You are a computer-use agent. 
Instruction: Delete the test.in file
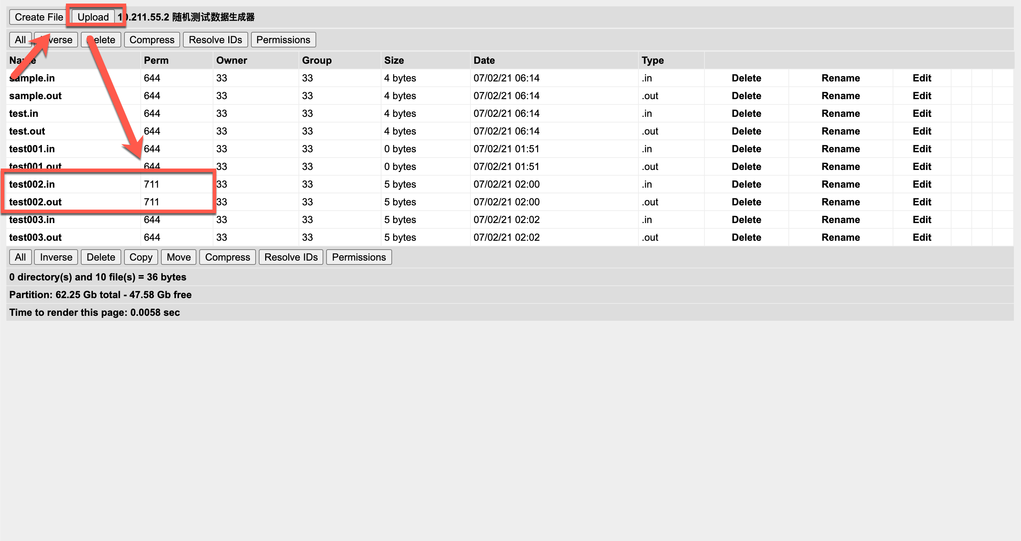tap(746, 114)
